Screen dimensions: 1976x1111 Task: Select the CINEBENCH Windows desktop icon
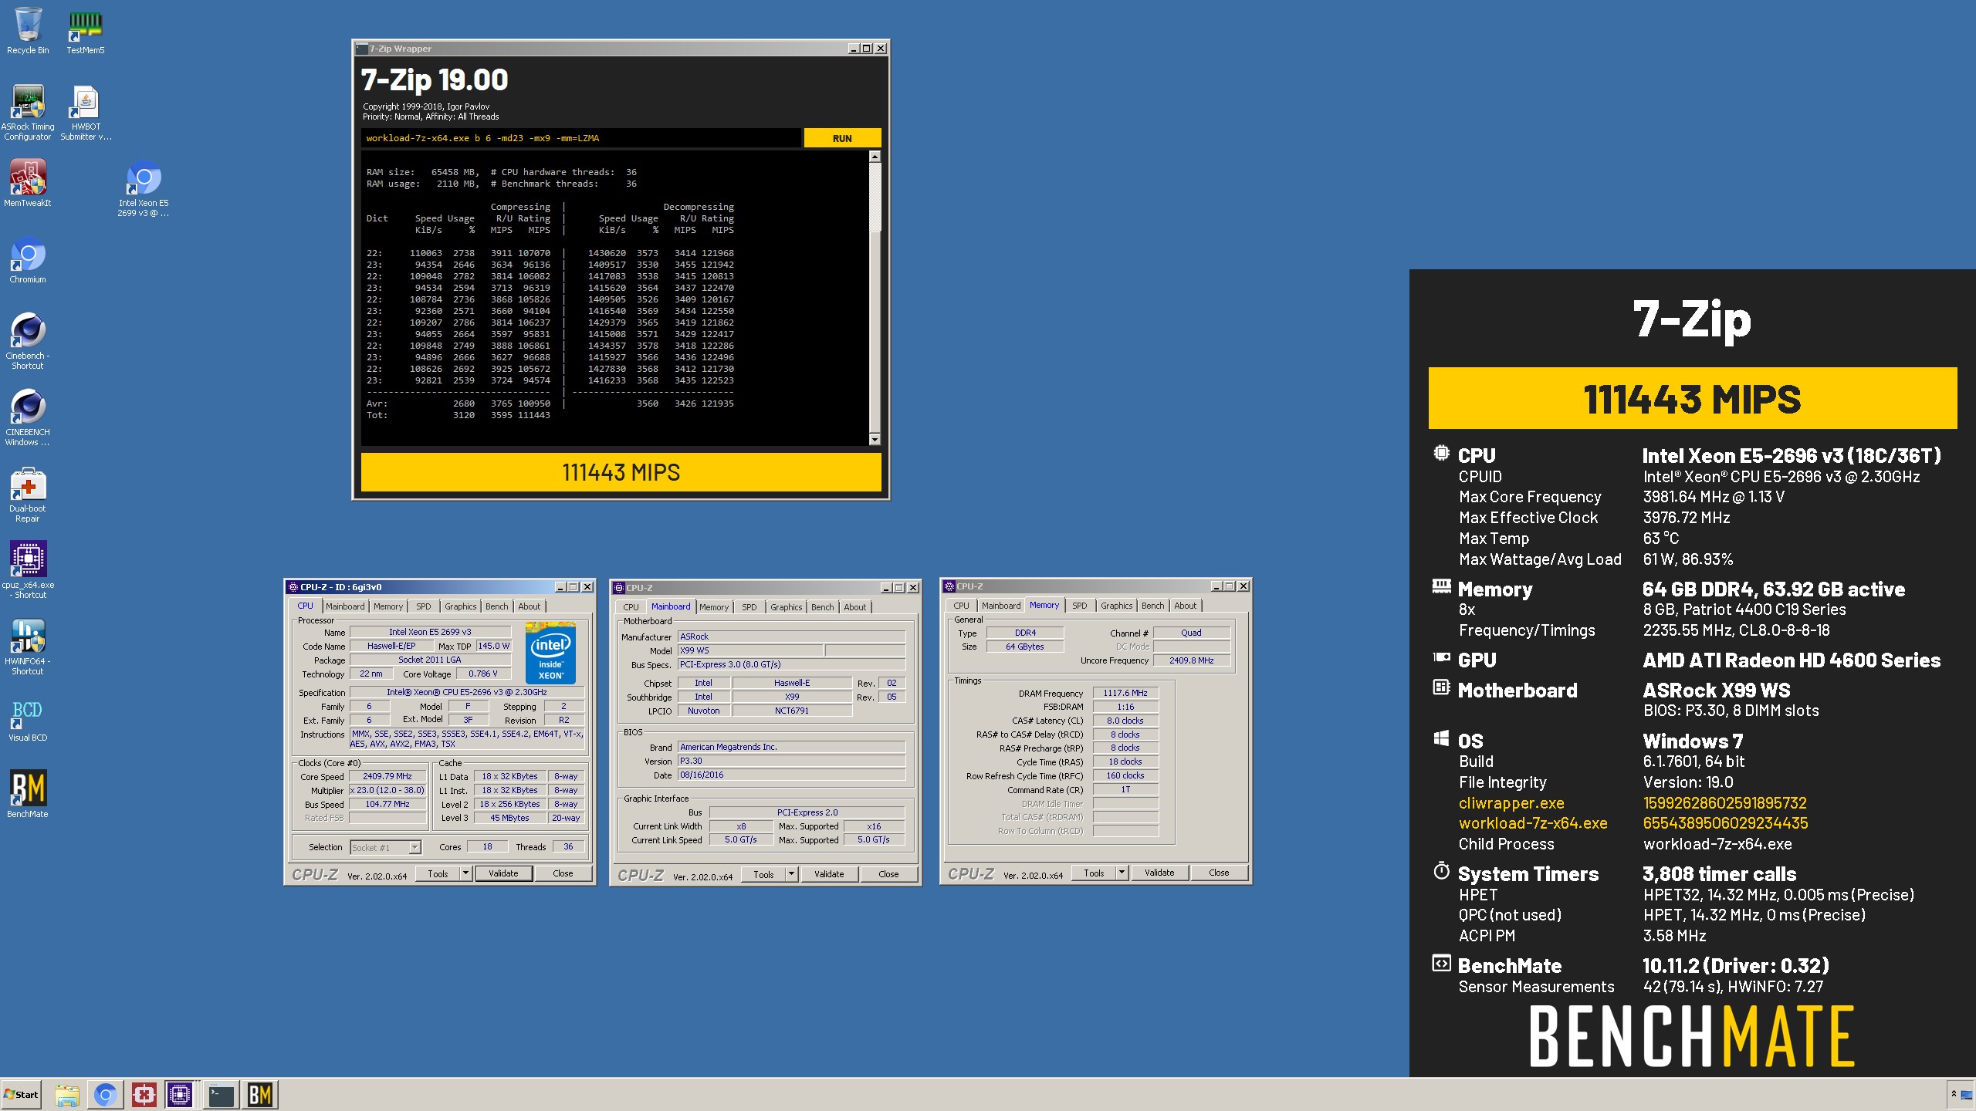[x=28, y=417]
